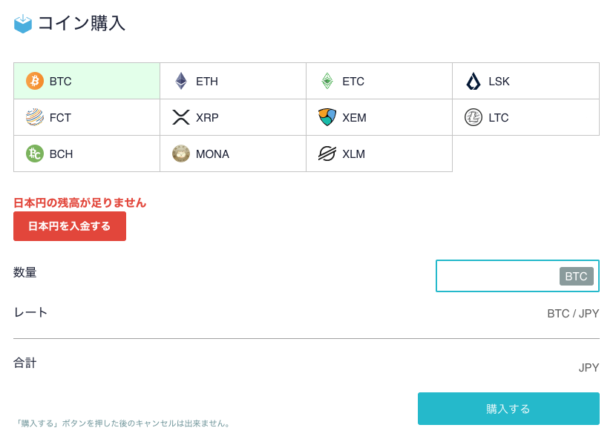
Task: Click the blue box icon beside コイン購入
Action: coord(23,24)
